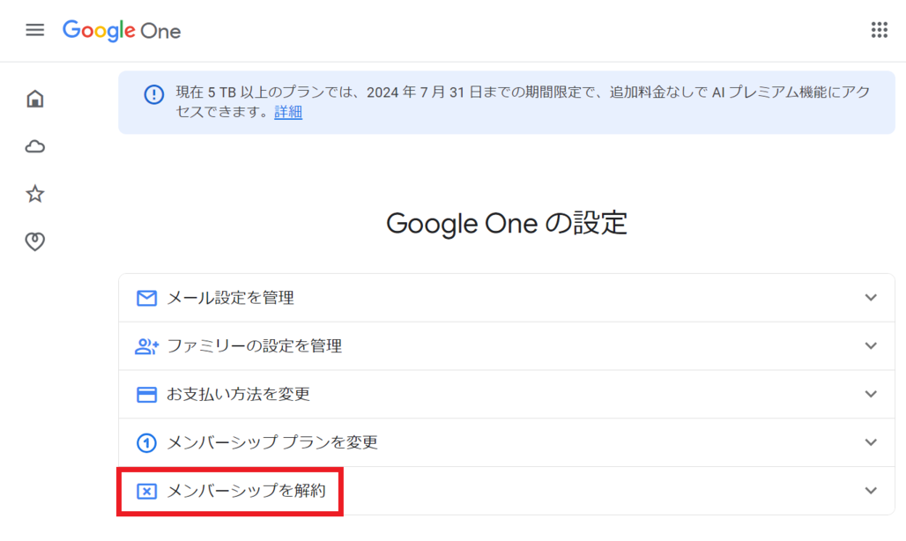Click the Google One logo
The width and height of the screenshot is (906, 541).
(122, 31)
